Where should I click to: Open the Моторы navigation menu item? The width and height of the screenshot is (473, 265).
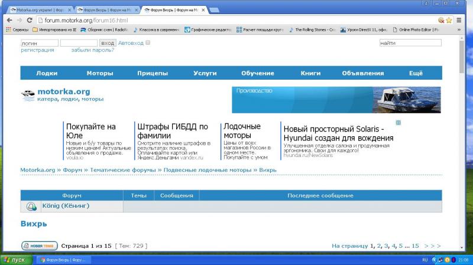[x=99, y=73]
